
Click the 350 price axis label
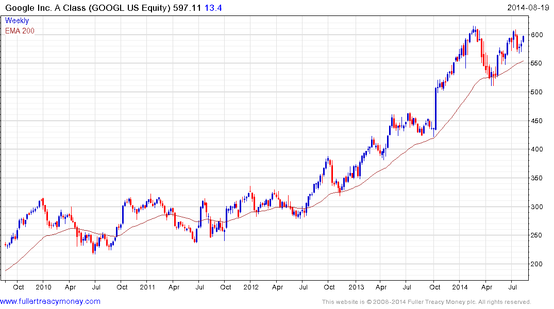(537, 178)
